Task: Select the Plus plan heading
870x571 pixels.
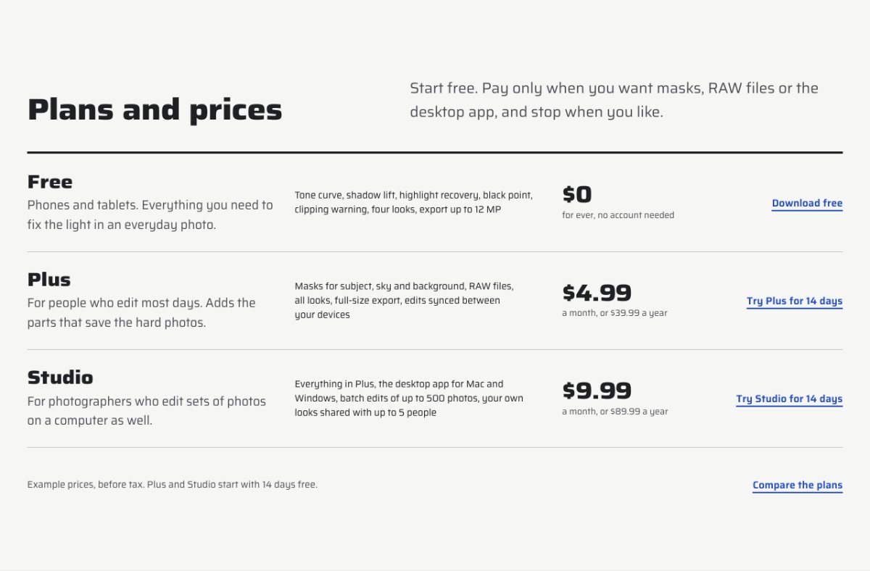Action: coord(49,279)
